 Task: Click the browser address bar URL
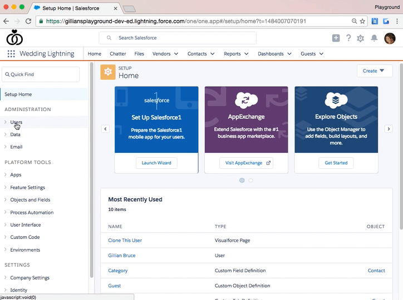(x=176, y=21)
